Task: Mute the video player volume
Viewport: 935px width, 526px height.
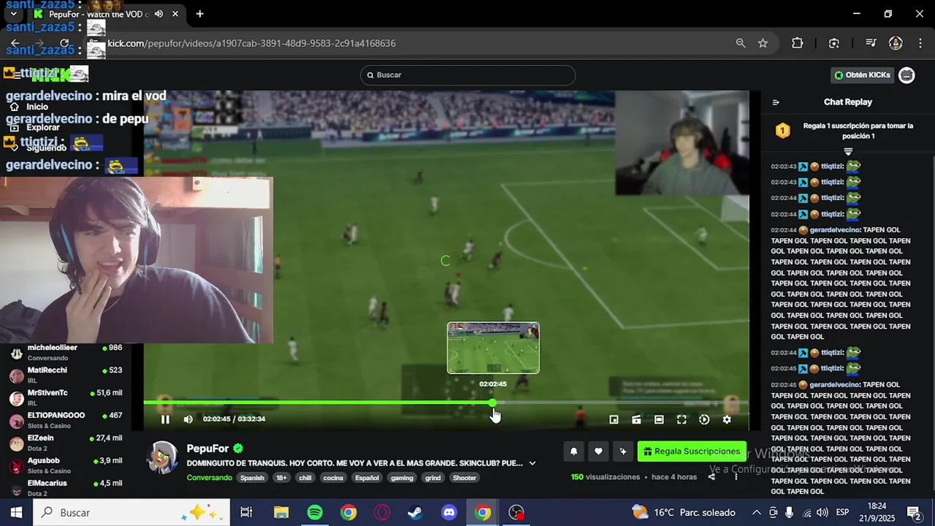Action: (188, 419)
